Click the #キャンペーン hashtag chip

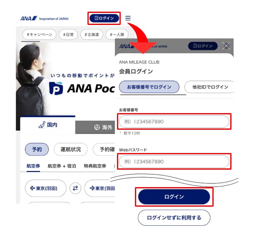pyautogui.click(x=40, y=35)
